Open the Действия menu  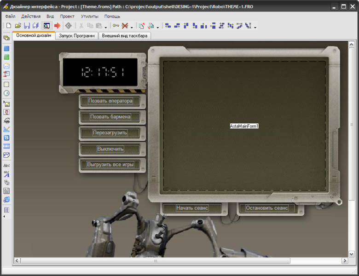[31, 16]
